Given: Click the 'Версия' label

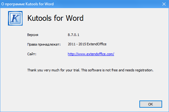Looking at the screenshot, I should 33,35.
